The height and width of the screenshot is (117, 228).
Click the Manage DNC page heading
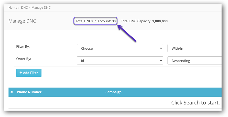click(x=22, y=21)
